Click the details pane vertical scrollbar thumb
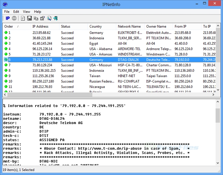 (x=218, y=116)
